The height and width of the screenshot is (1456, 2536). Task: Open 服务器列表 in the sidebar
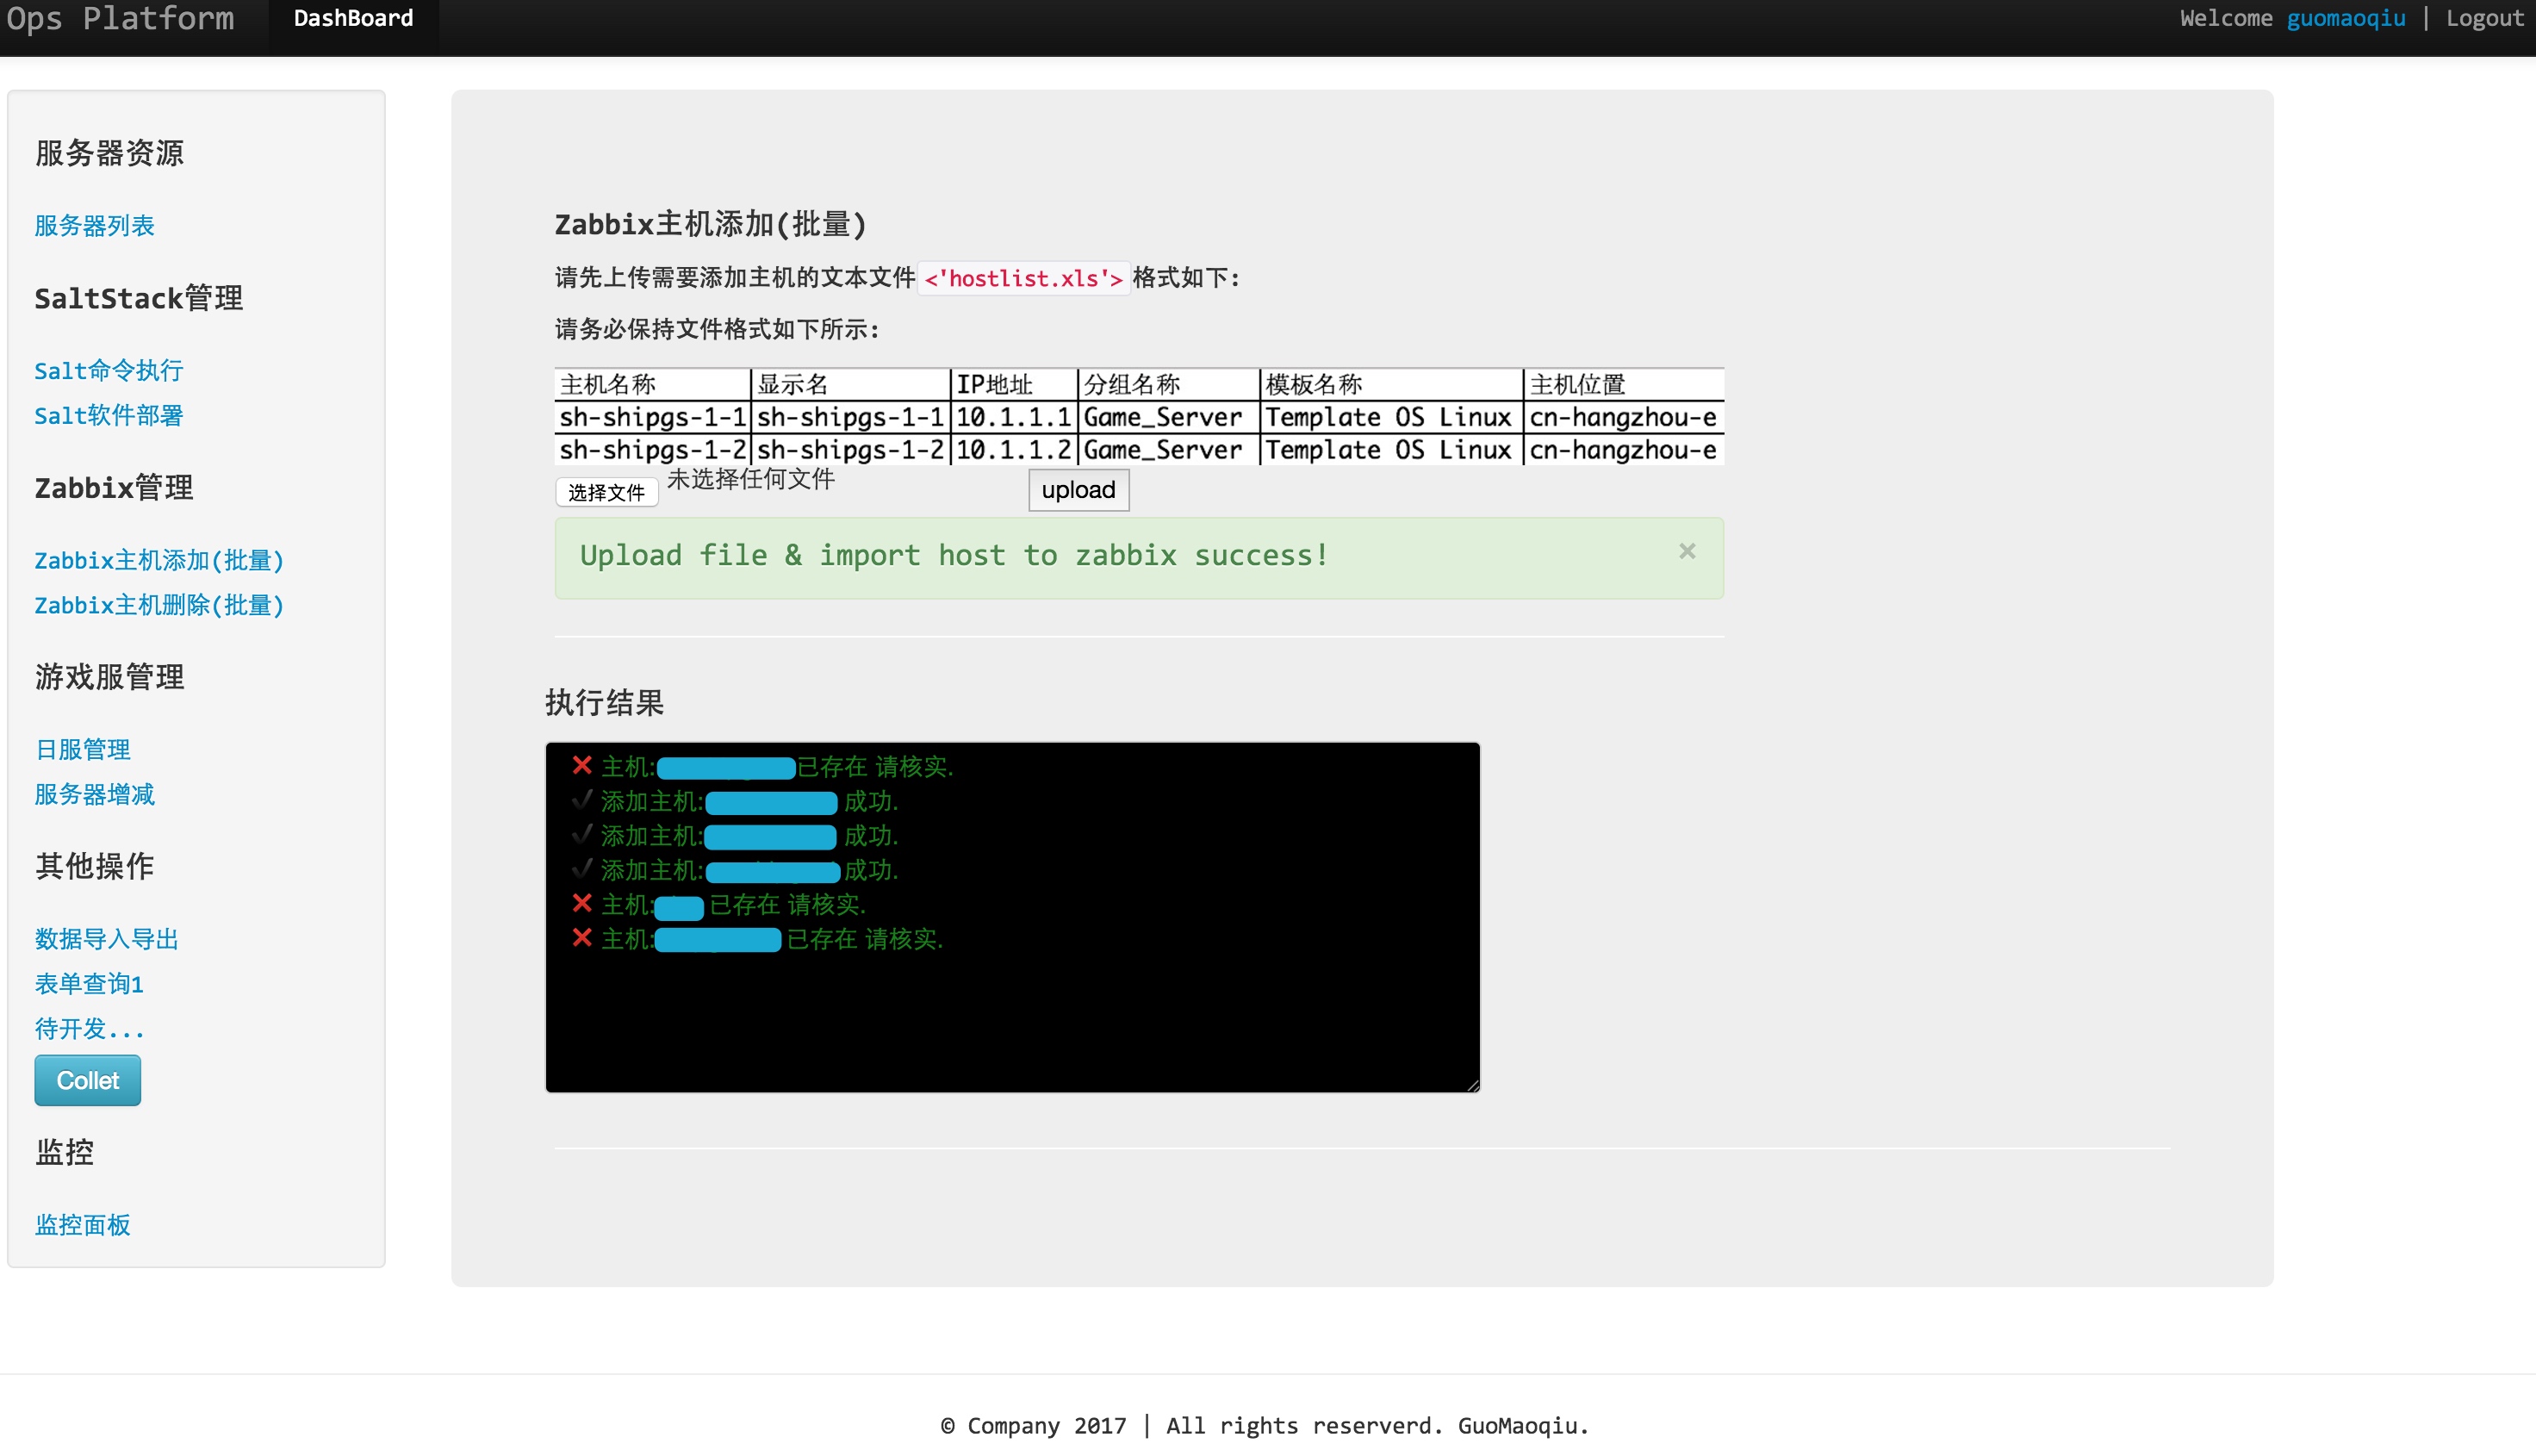[95, 225]
